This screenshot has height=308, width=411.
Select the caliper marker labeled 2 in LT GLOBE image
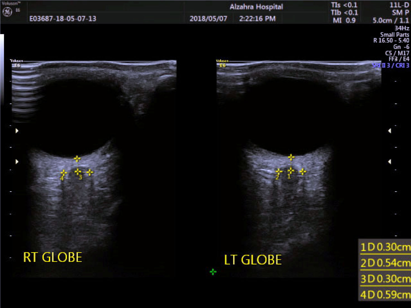278,172
